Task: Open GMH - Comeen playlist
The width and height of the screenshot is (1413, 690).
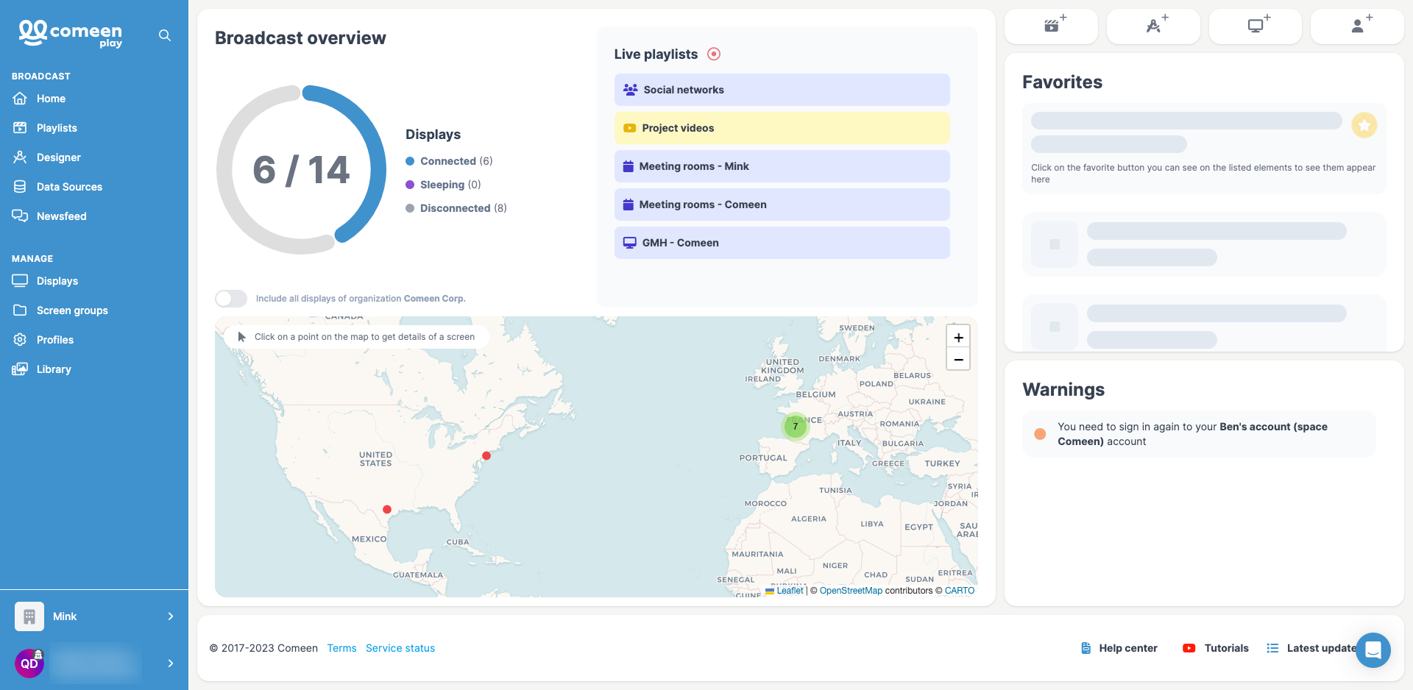Action: (782, 243)
